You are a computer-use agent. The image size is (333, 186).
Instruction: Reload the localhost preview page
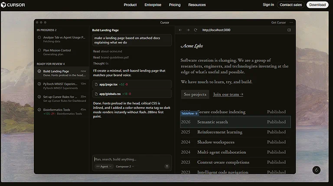coord(196,30)
